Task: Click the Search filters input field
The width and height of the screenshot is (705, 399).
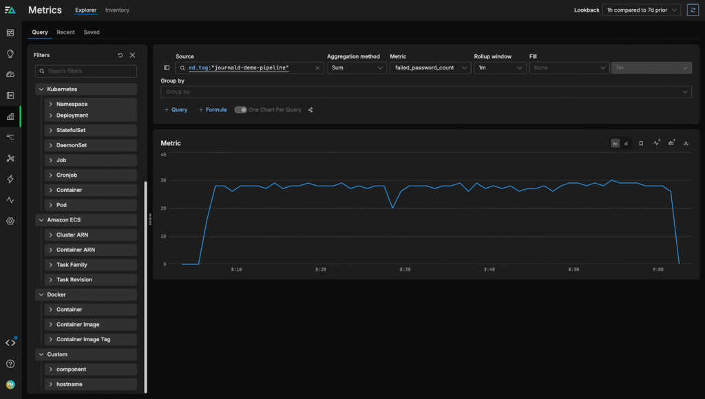Action: 86,71
